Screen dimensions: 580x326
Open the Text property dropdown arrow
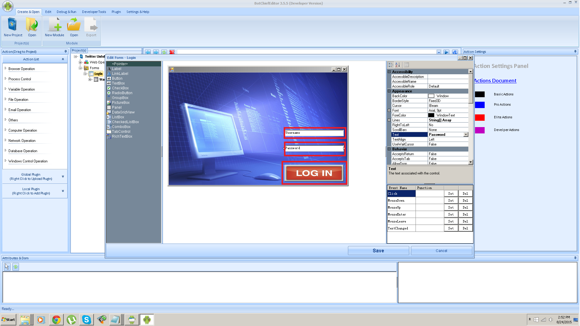pyautogui.click(x=466, y=135)
